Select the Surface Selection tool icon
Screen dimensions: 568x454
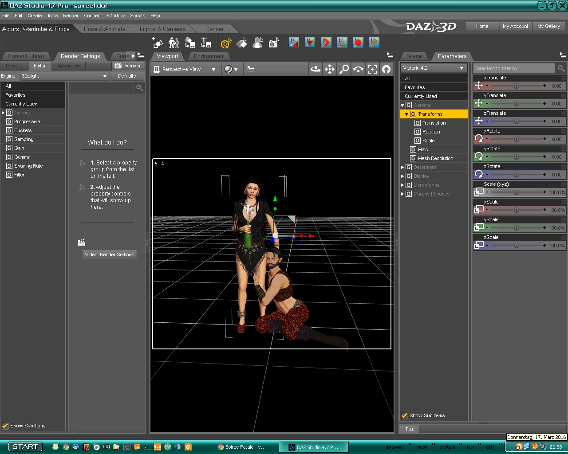pos(242,43)
